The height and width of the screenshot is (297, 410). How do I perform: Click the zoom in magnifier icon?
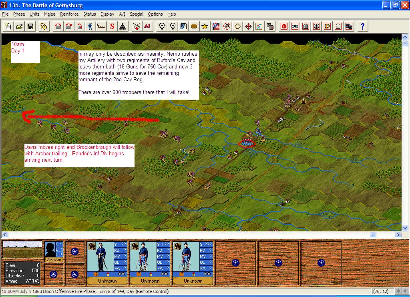[162, 26]
